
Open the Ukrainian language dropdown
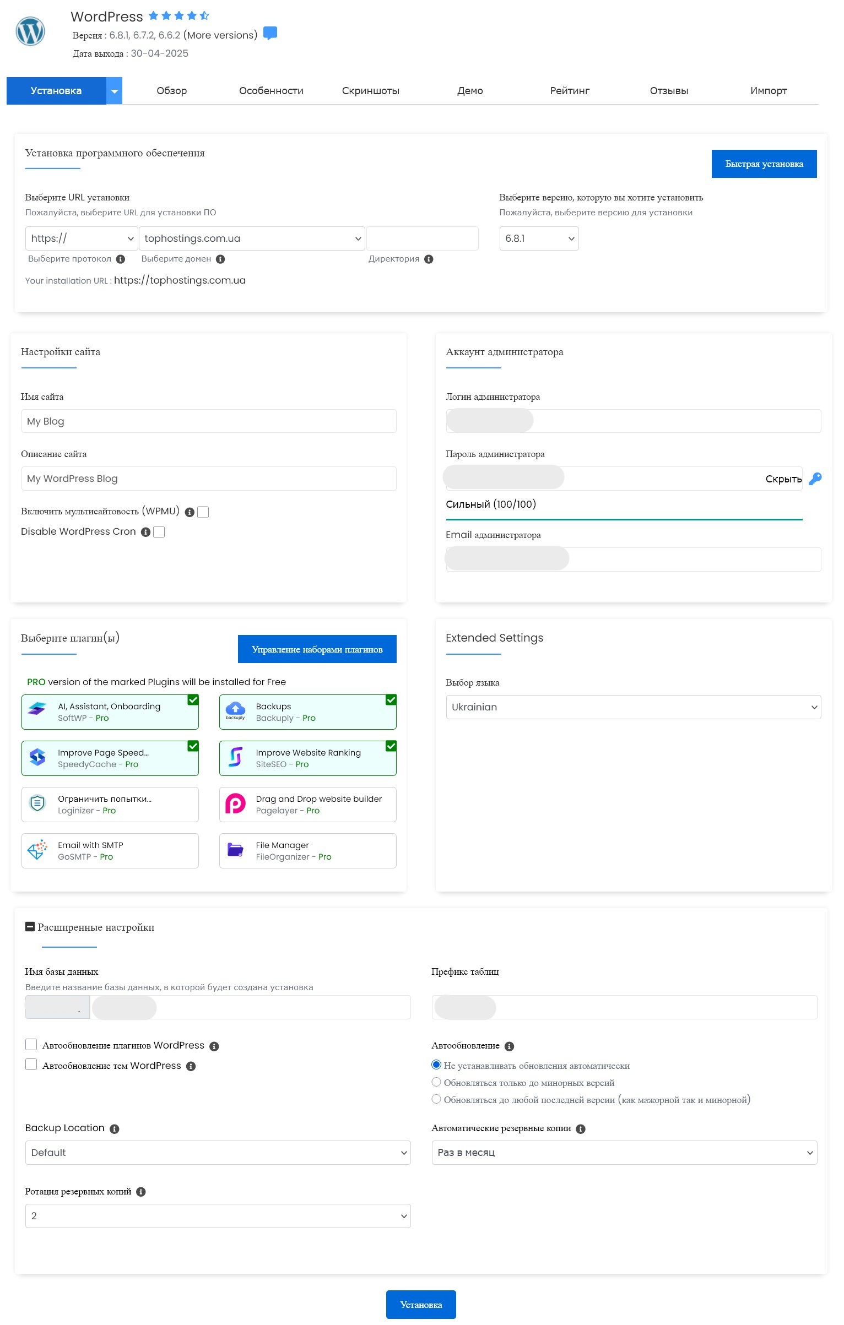633,707
